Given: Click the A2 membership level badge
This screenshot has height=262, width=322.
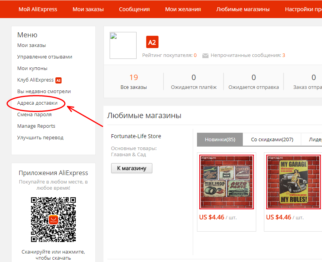Looking at the screenshot, I should tap(152, 42).
